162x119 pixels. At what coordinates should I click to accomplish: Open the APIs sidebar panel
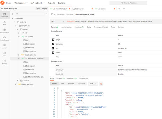pyautogui.click(x=5, y=23)
